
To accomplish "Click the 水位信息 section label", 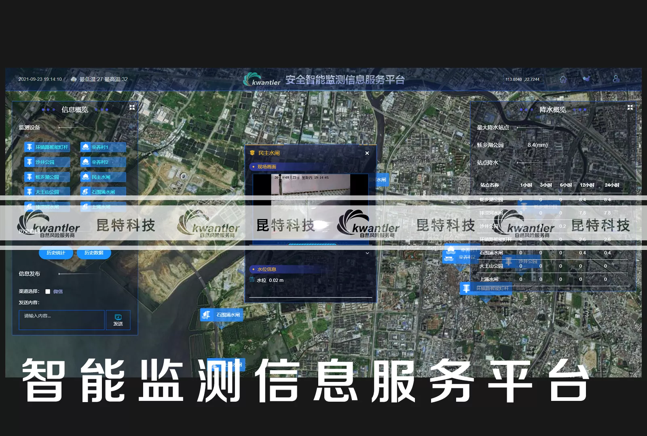I will 267,269.
